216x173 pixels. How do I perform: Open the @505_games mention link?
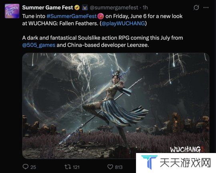[x=39, y=45]
